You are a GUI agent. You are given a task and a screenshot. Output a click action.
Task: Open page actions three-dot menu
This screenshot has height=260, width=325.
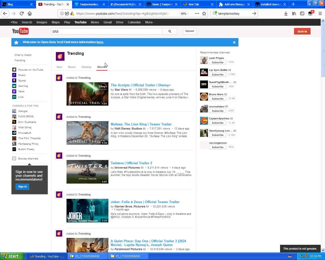pos(197,13)
